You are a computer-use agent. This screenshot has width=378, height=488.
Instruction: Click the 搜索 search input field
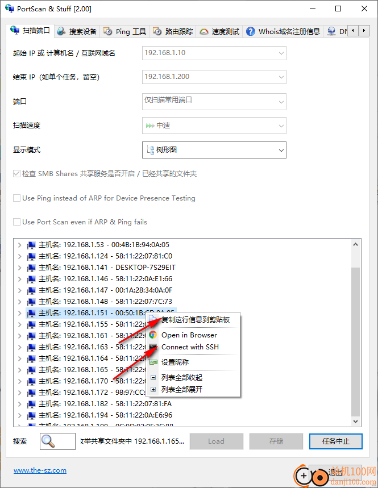pos(57,441)
